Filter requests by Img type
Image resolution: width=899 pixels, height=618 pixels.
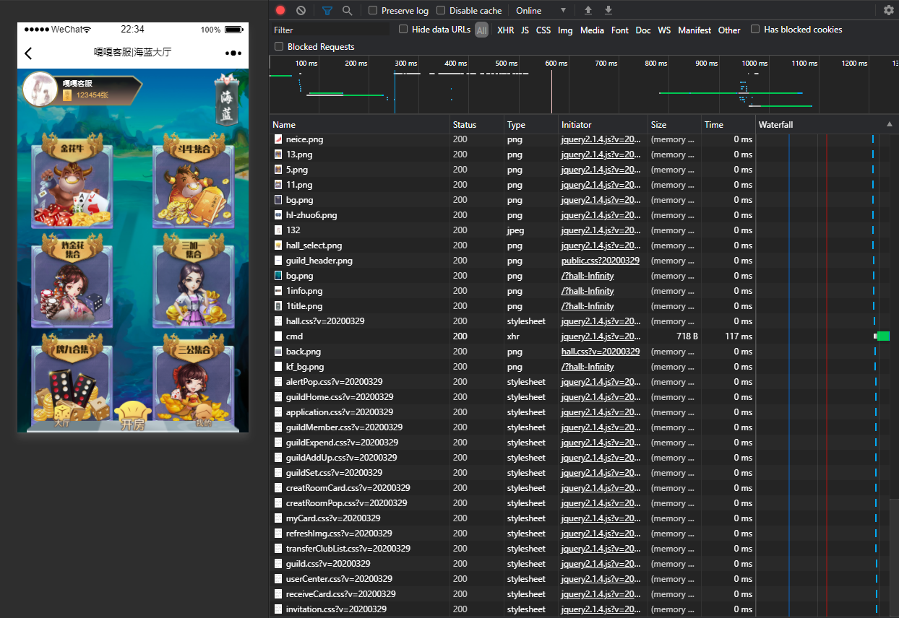(565, 30)
